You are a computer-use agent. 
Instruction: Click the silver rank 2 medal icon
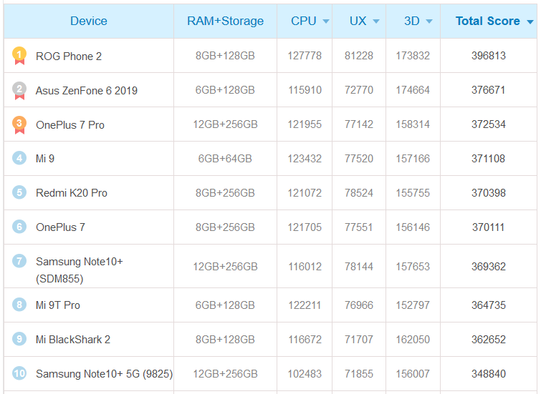tap(19, 91)
